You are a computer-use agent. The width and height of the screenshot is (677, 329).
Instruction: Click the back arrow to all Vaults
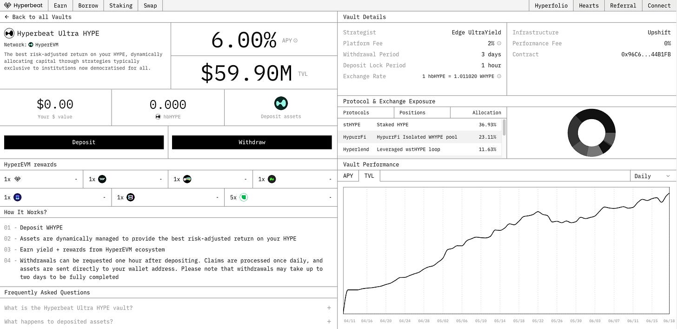pos(7,17)
